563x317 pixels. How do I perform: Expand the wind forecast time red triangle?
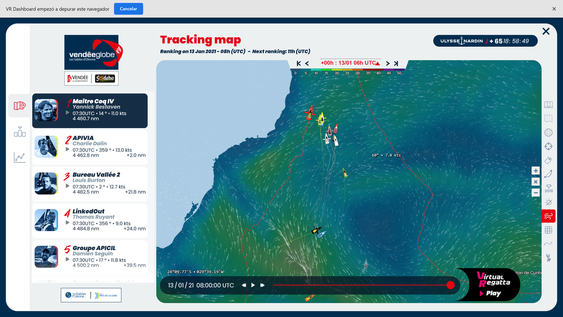coord(377,63)
